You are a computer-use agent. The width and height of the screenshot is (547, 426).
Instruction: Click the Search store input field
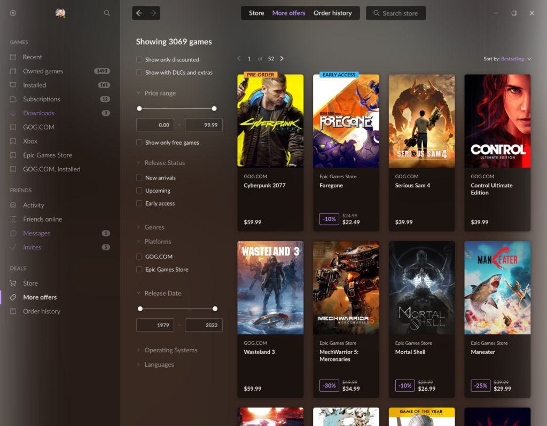(400, 13)
